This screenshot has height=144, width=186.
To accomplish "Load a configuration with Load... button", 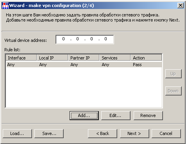I will click(17, 133).
